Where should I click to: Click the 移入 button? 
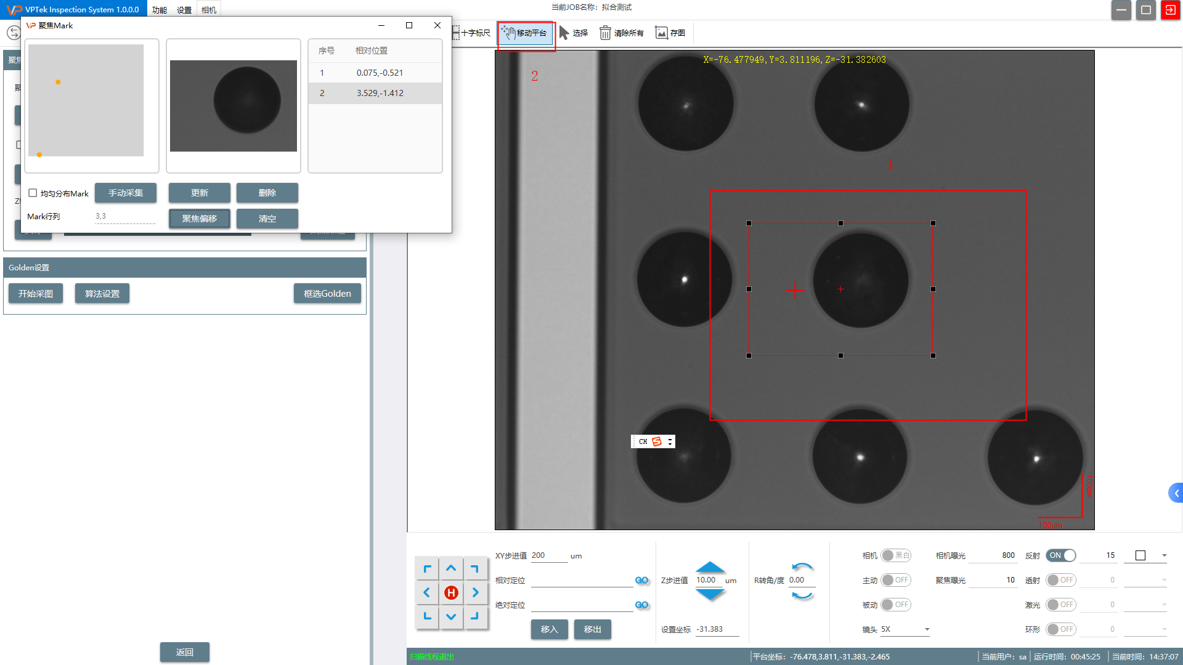click(550, 629)
